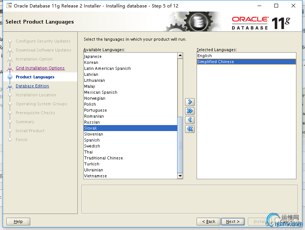Click the double right arrow add-all button

pos(190,111)
